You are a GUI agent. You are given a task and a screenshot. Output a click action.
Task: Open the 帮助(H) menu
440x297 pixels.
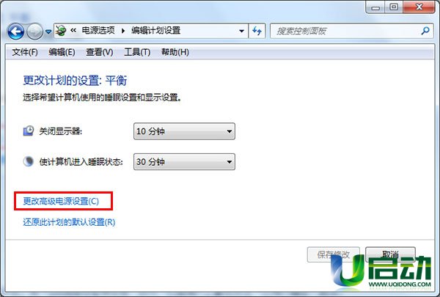click(175, 52)
